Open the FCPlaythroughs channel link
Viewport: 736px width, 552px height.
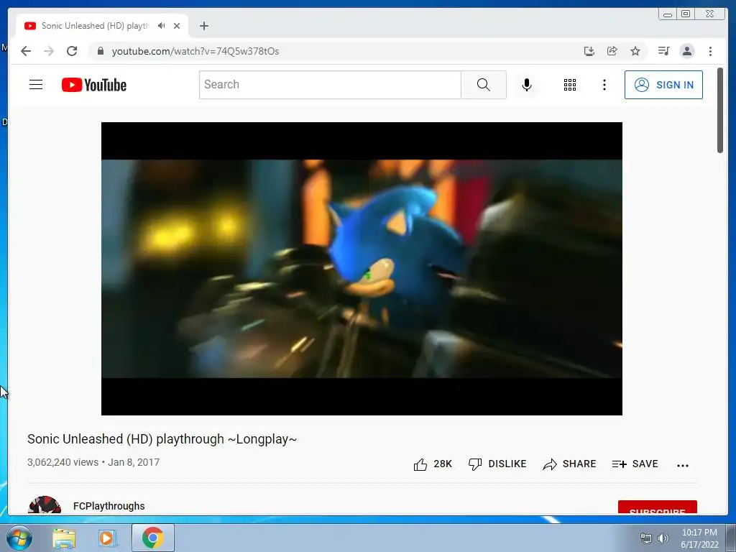(109, 506)
